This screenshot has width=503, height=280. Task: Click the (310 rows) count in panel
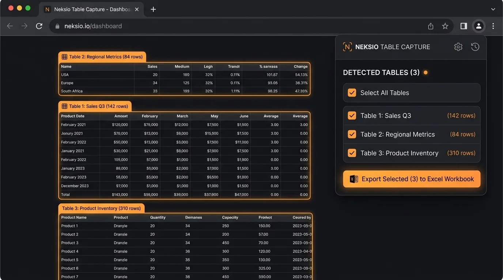pos(461,153)
